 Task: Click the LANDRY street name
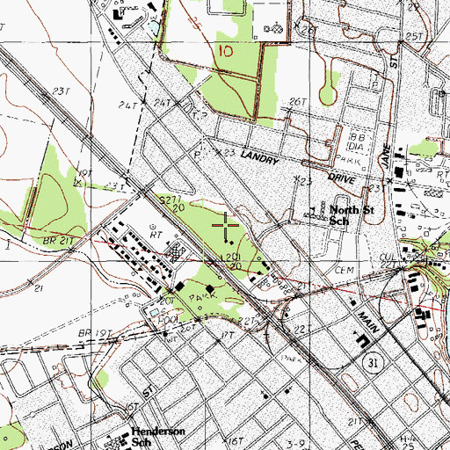259,158
